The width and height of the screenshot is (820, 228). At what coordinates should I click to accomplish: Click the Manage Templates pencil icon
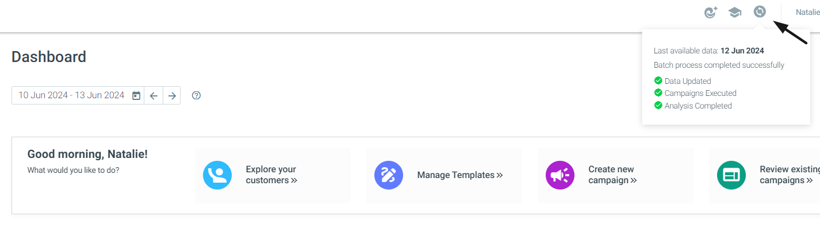pyautogui.click(x=389, y=175)
